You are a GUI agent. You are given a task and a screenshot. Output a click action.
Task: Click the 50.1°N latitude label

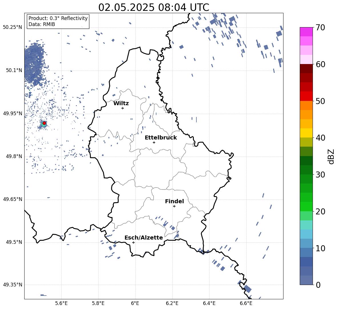[x=14, y=70]
